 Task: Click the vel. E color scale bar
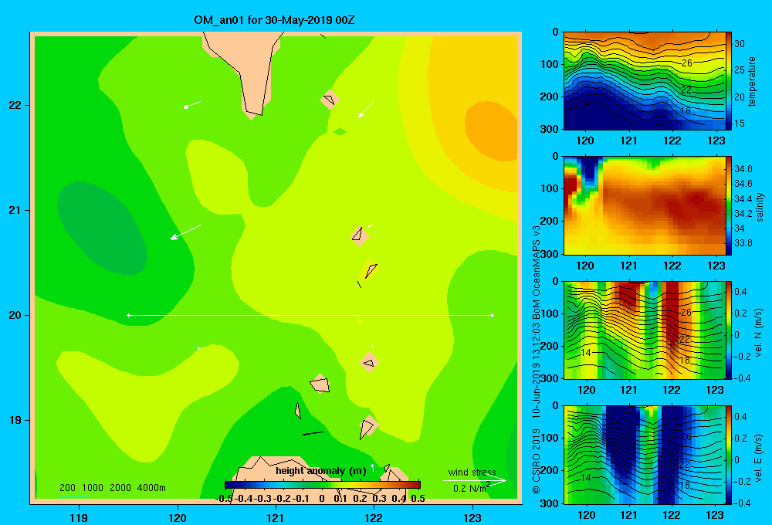pos(729,455)
